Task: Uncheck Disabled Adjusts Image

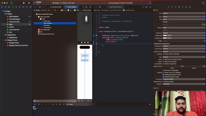Action: (x=163, y=77)
